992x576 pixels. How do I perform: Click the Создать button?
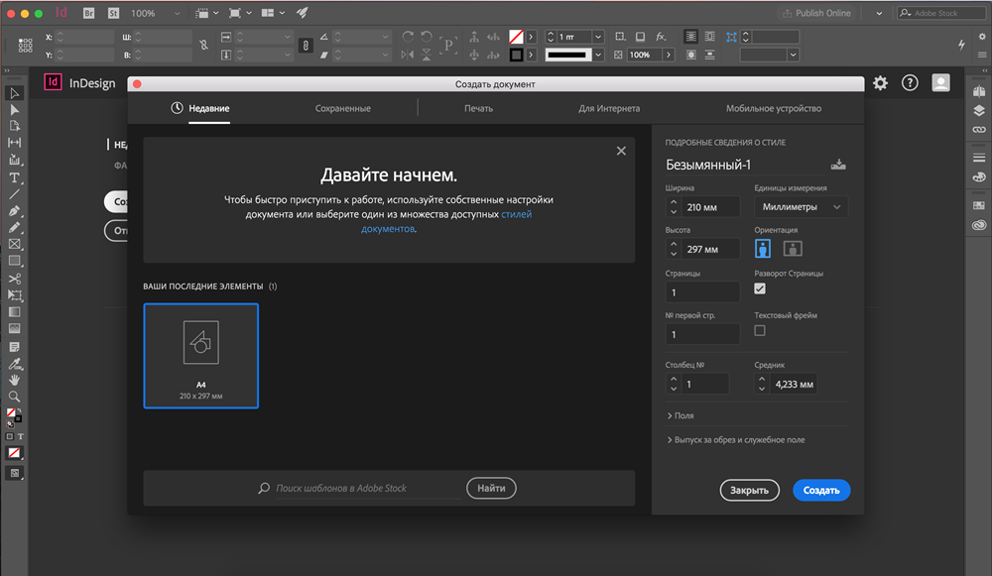(x=821, y=490)
